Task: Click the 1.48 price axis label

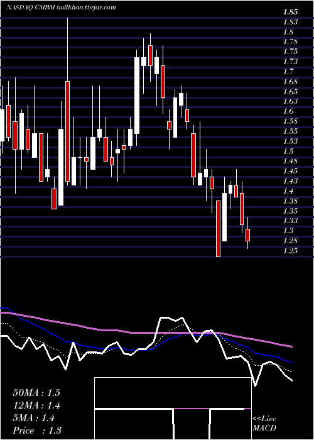Action: [x=290, y=161]
